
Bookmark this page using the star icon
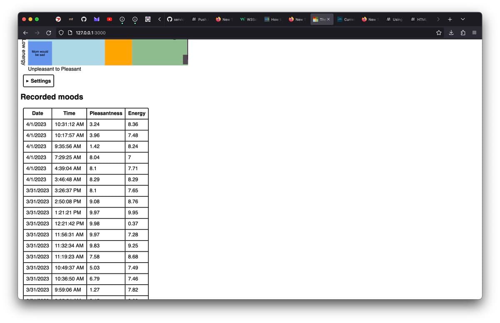click(x=439, y=32)
